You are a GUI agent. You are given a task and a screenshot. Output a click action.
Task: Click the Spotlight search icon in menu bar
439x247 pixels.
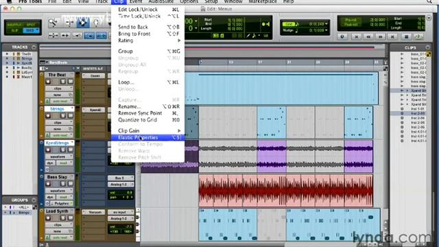pyautogui.click(x=429, y=1)
